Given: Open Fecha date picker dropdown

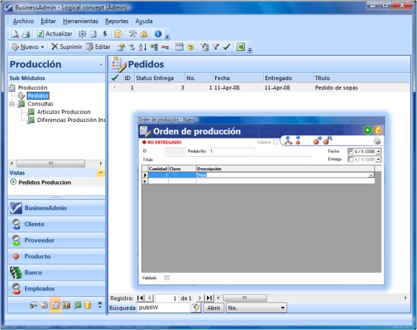Looking at the screenshot, I should 379,152.
